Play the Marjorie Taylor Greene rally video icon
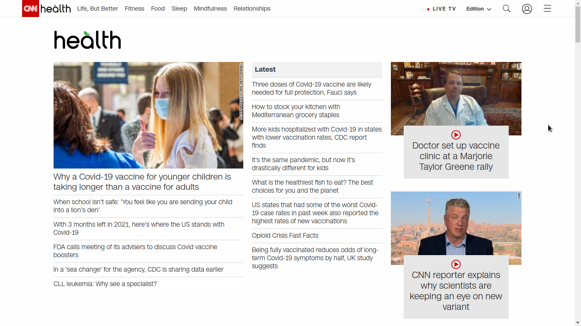 pyautogui.click(x=456, y=135)
